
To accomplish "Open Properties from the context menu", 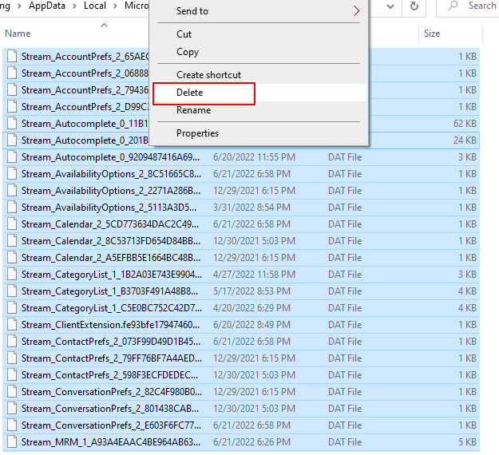I will pyautogui.click(x=197, y=133).
